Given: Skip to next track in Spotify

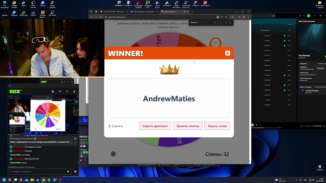Looking at the screenshot, I should pos(257,125).
